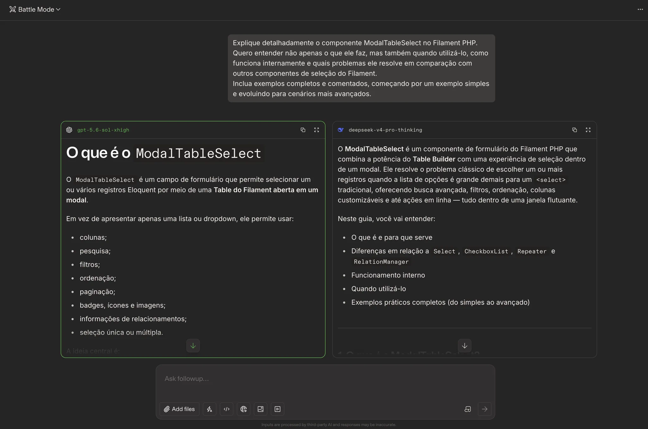This screenshot has height=429, width=648.
Task: Click the 'ordenação;' bullet item
Action: click(x=98, y=278)
